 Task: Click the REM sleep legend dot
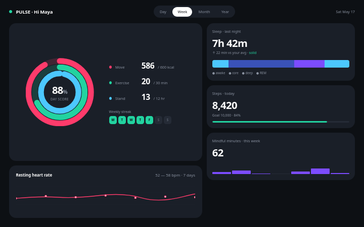[x=257, y=73]
